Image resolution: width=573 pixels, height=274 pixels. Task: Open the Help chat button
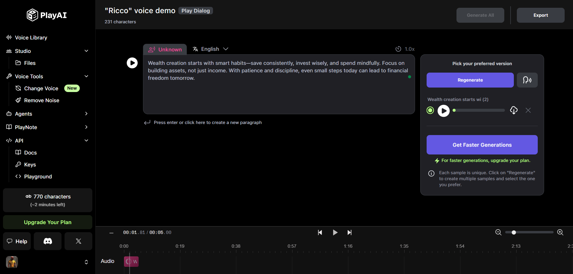tap(17, 241)
